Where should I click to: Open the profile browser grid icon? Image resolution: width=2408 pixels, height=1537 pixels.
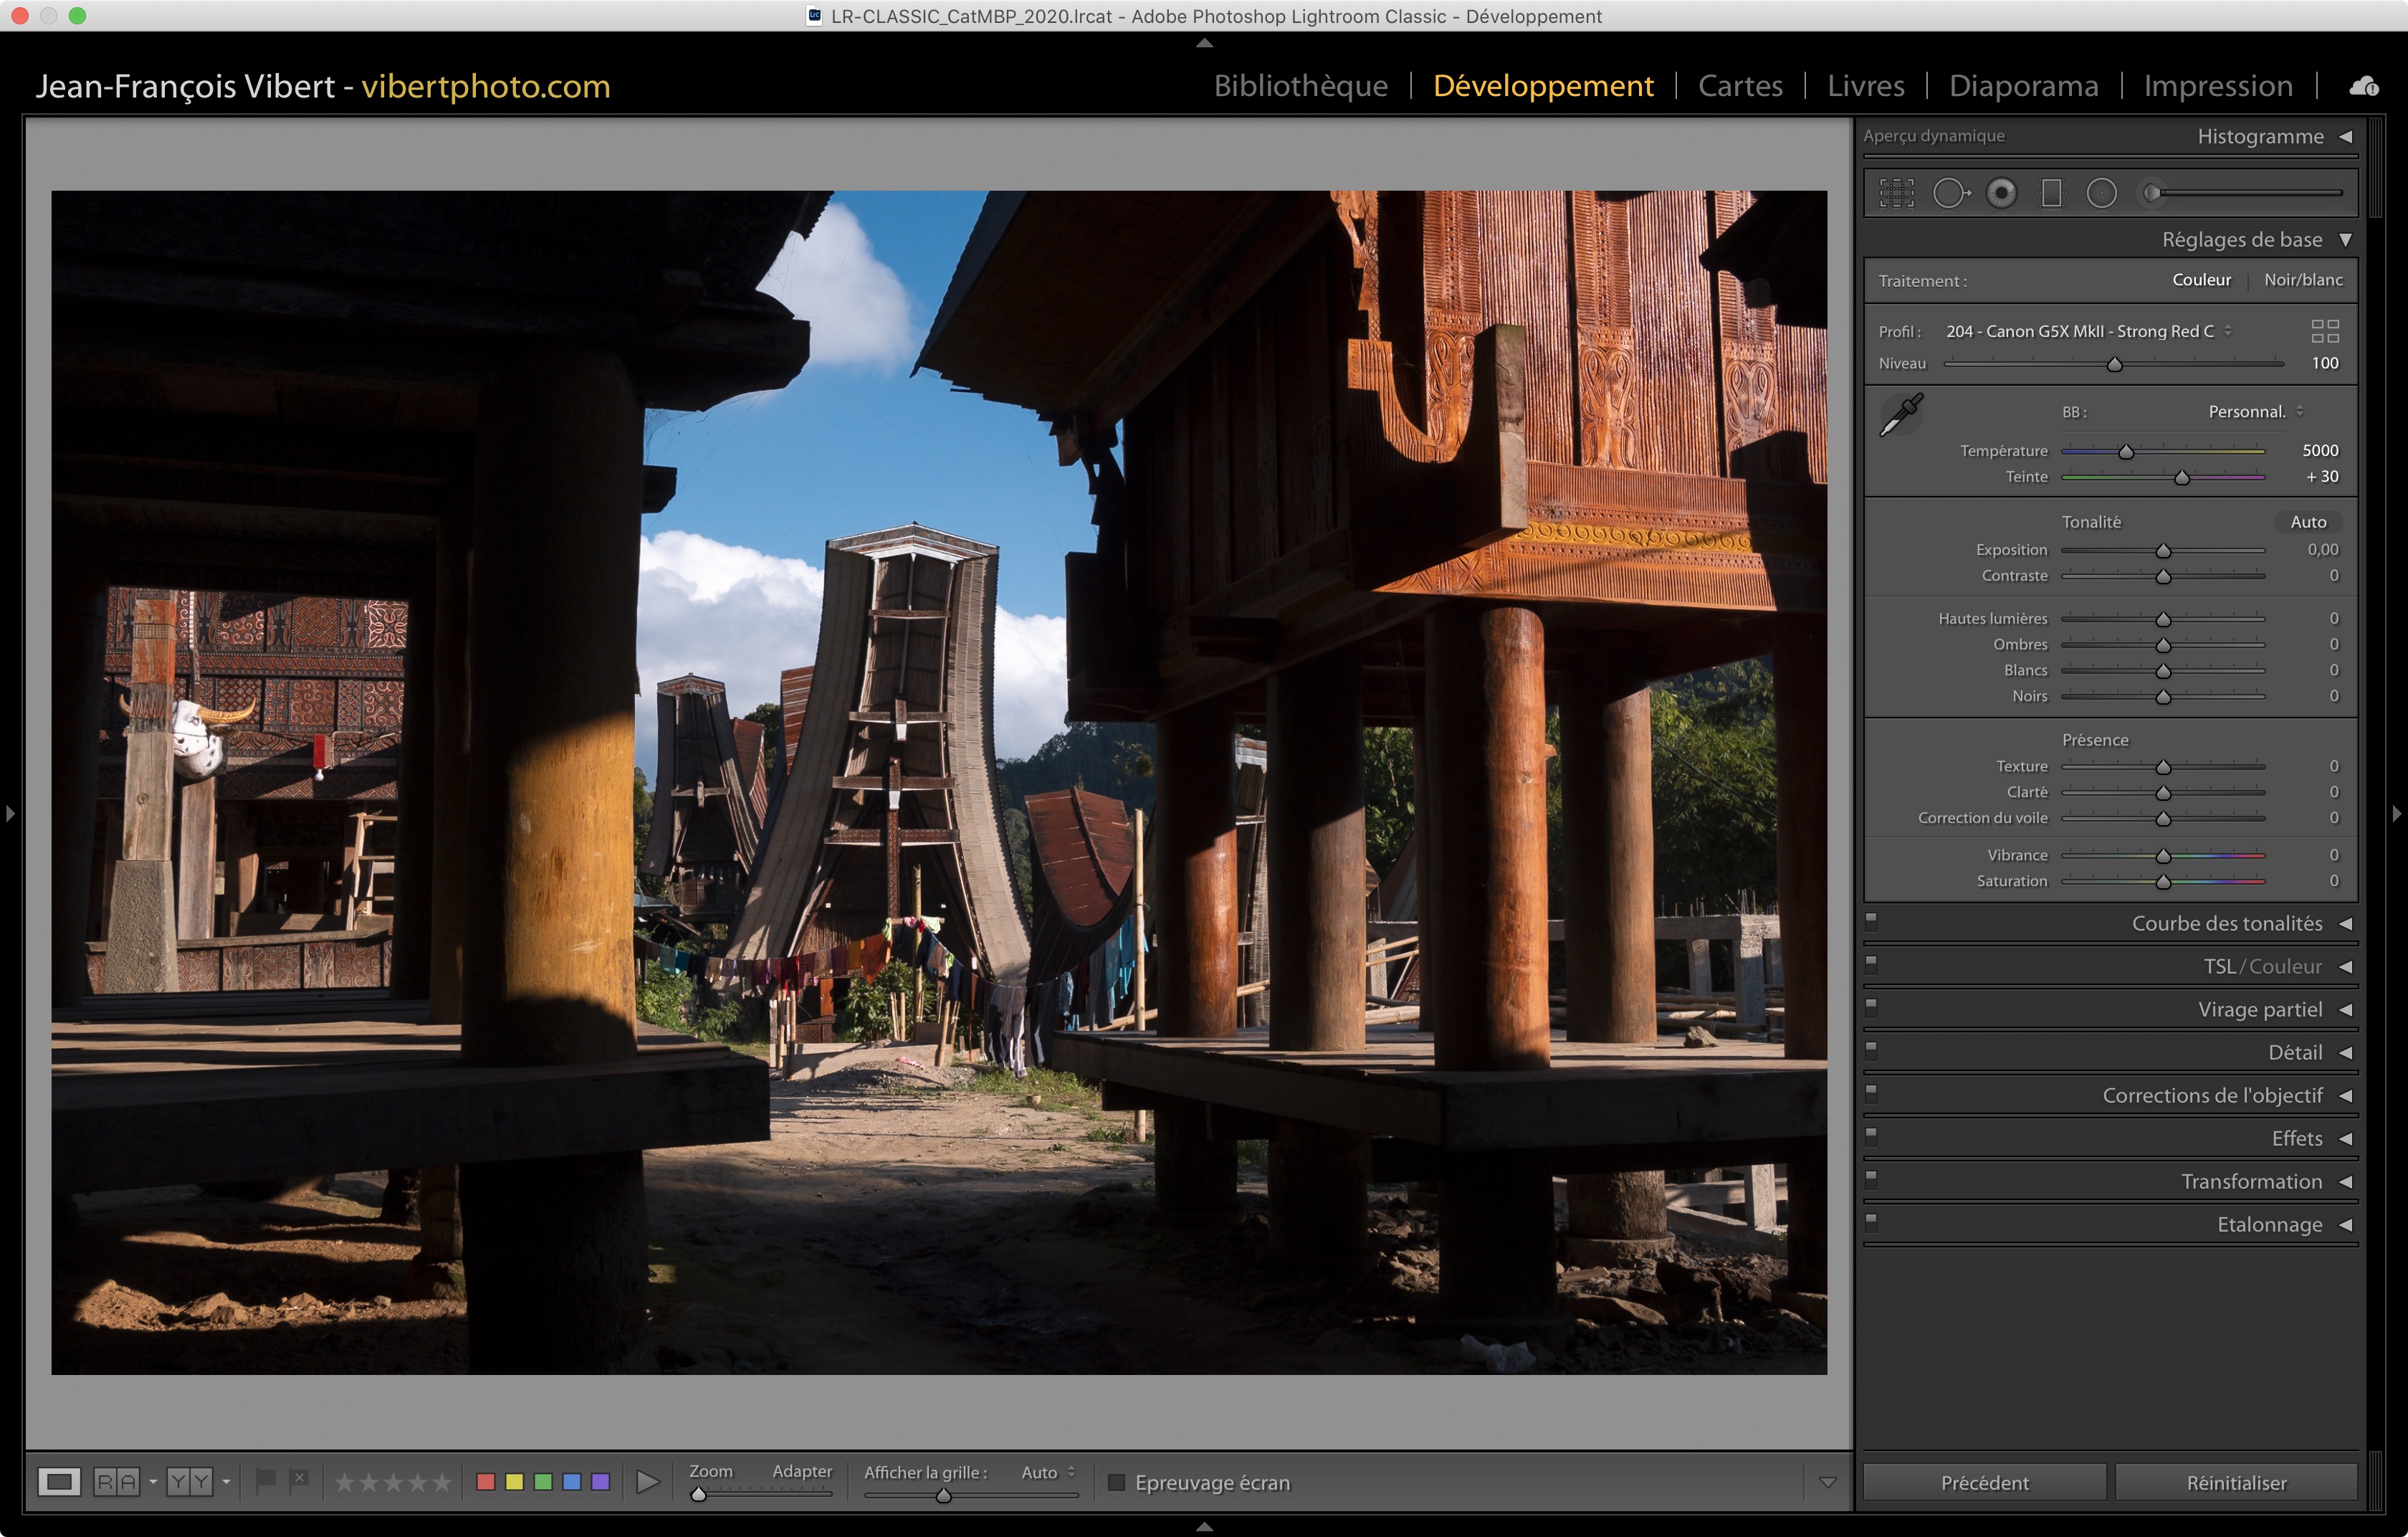click(2324, 331)
